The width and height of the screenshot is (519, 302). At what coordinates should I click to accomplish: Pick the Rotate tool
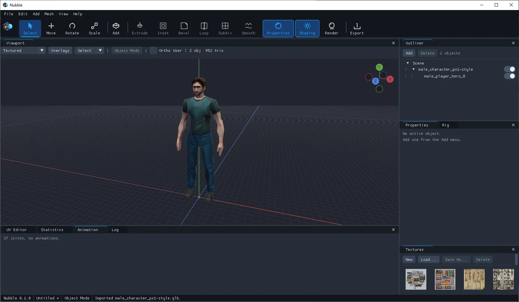[x=72, y=29]
